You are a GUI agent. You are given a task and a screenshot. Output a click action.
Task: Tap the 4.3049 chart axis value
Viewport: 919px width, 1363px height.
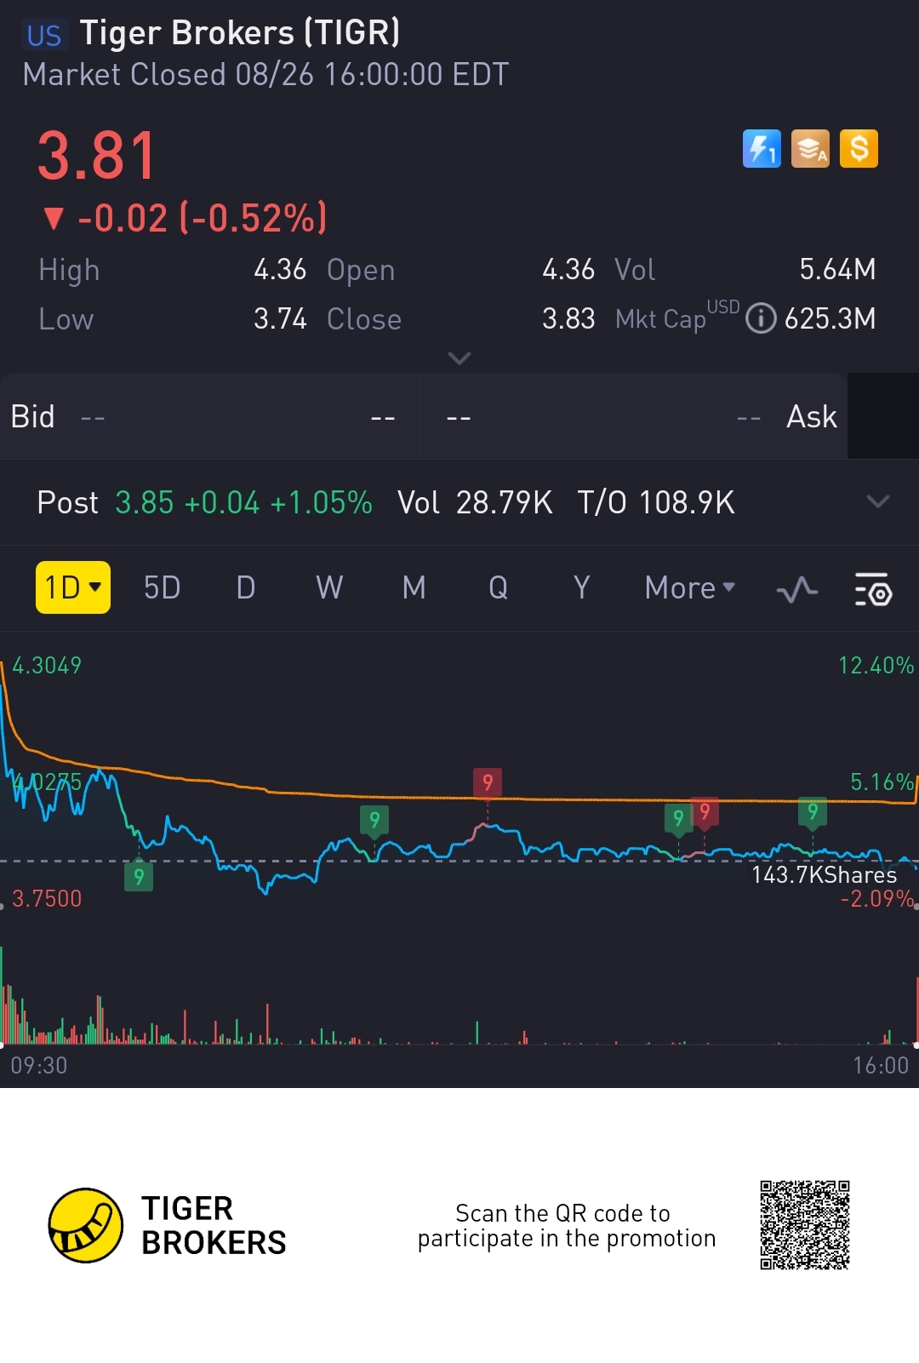click(47, 665)
